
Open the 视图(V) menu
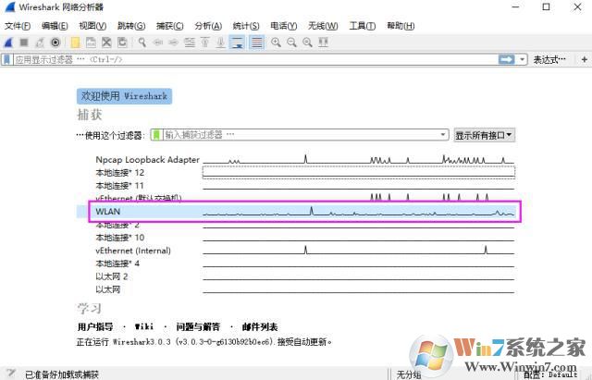[x=92, y=26]
